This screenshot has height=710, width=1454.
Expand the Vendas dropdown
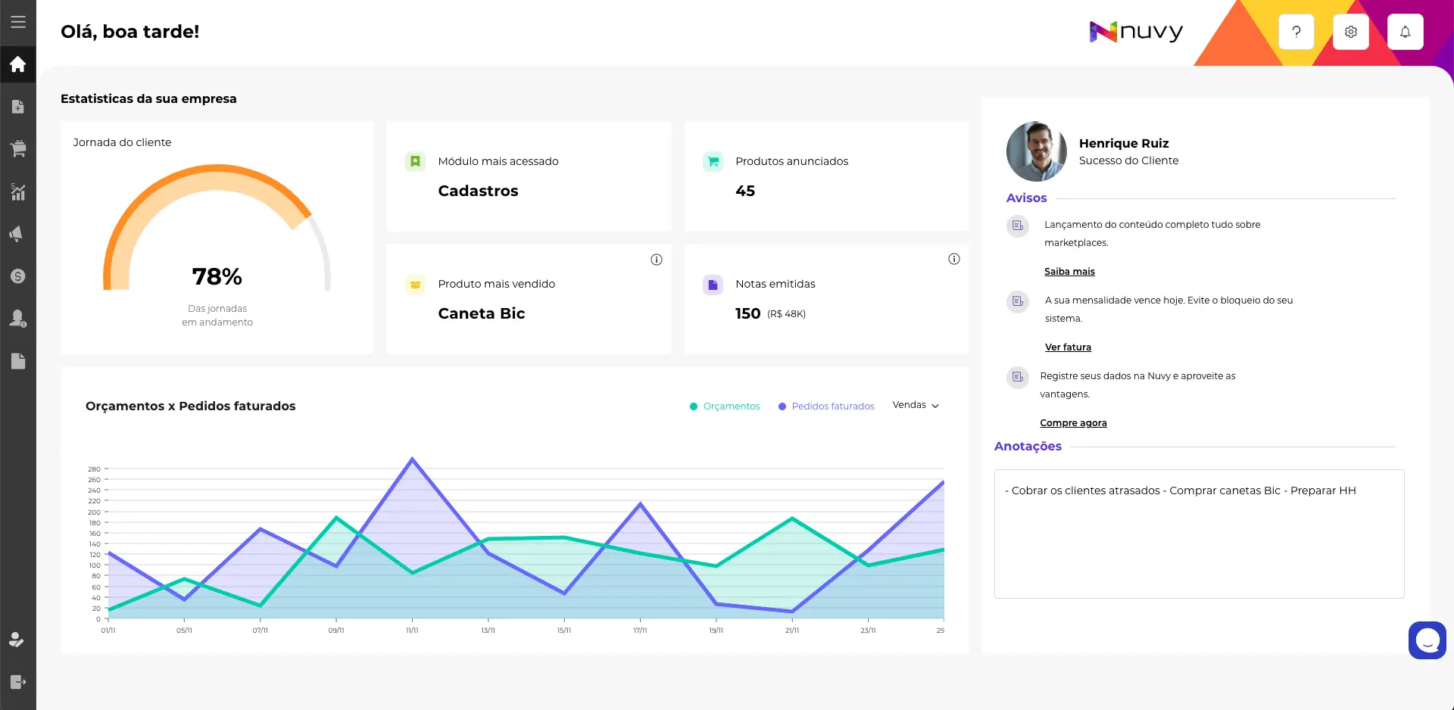916,406
